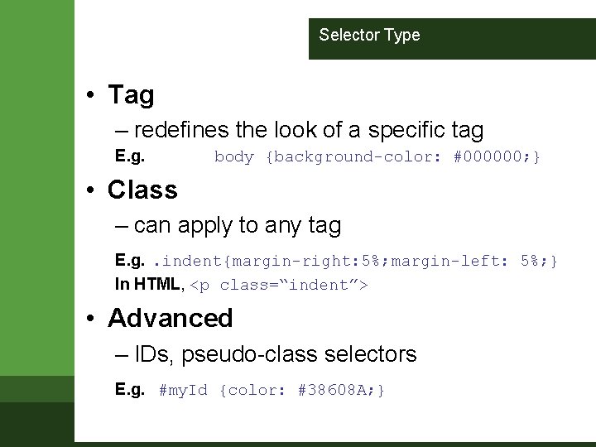Click the dark green block at bottom-left
Screen dimensions: 596x447
(36, 424)
